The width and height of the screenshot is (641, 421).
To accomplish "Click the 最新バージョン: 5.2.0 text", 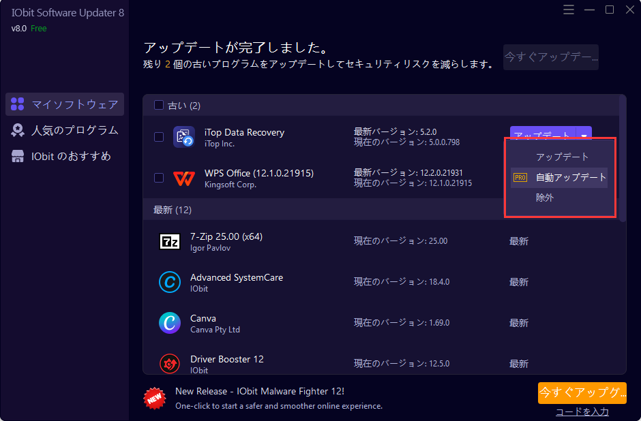I will [395, 132].
